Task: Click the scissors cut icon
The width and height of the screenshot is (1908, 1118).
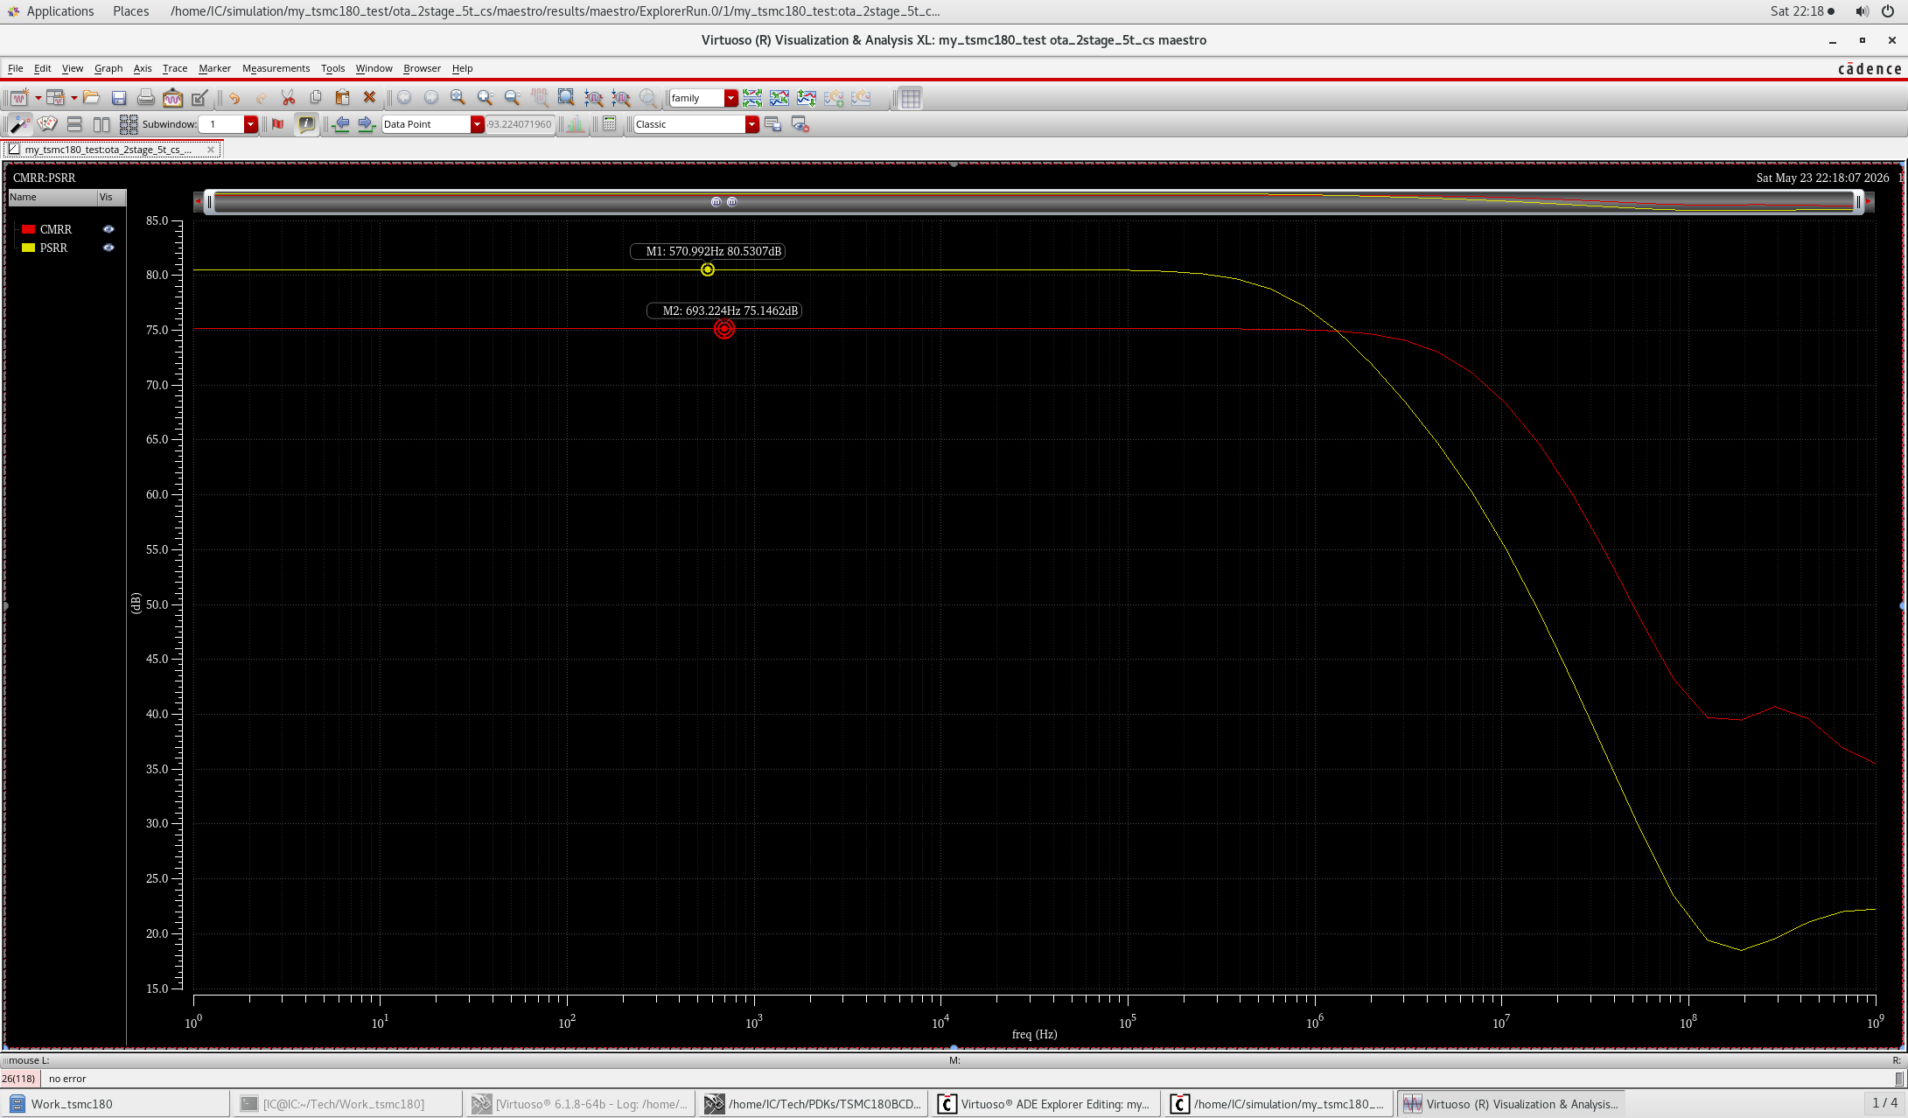Action: [x=288, y=98]
